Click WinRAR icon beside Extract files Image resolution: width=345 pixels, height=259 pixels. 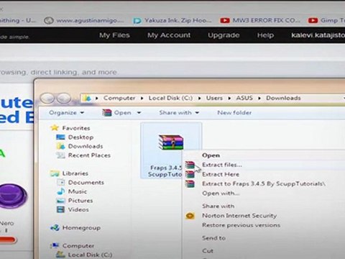[x=190, y=165]
